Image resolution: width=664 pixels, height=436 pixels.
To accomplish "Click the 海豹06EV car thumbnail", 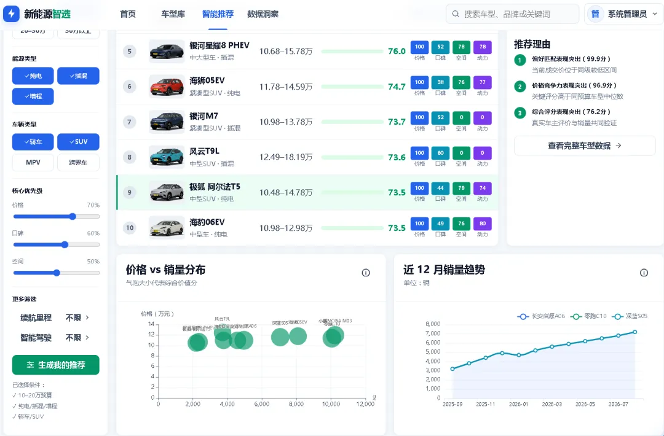I will (167, 227).
